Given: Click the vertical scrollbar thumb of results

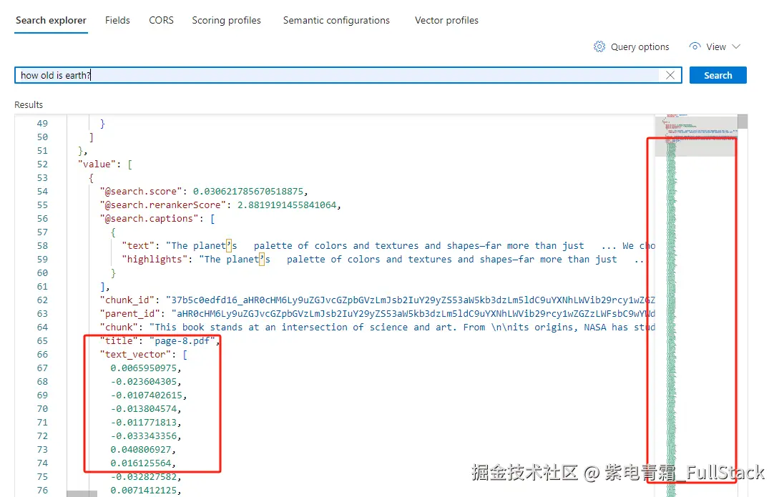Looking at the screenshot, I should (x=743, y=122).
